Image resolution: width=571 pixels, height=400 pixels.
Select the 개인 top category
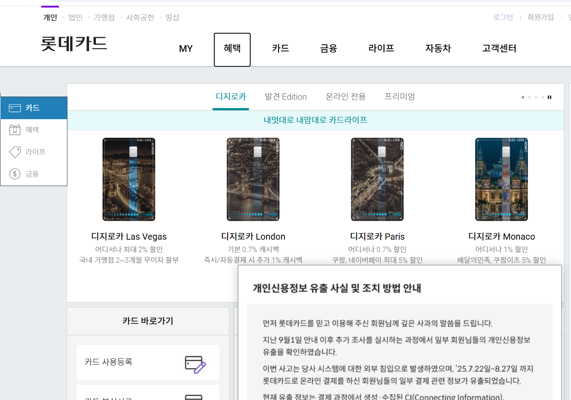50,17
